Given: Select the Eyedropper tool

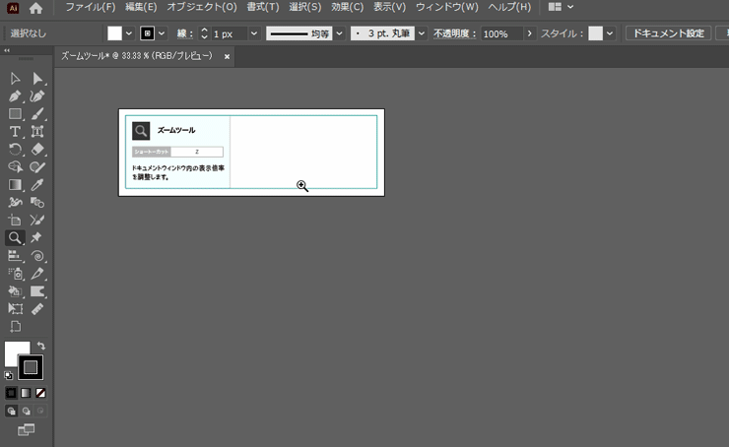Looking at the screenshot, I should pos(37,184).
